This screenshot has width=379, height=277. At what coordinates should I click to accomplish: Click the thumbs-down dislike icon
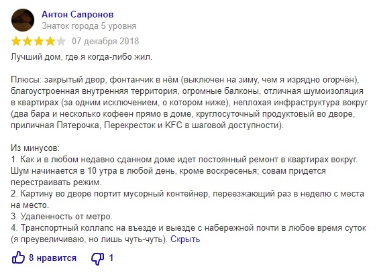tap(98, 259)
